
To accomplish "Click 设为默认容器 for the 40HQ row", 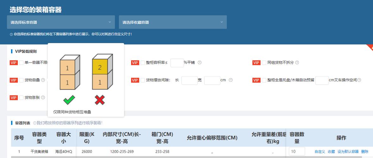I will (348, 152).
